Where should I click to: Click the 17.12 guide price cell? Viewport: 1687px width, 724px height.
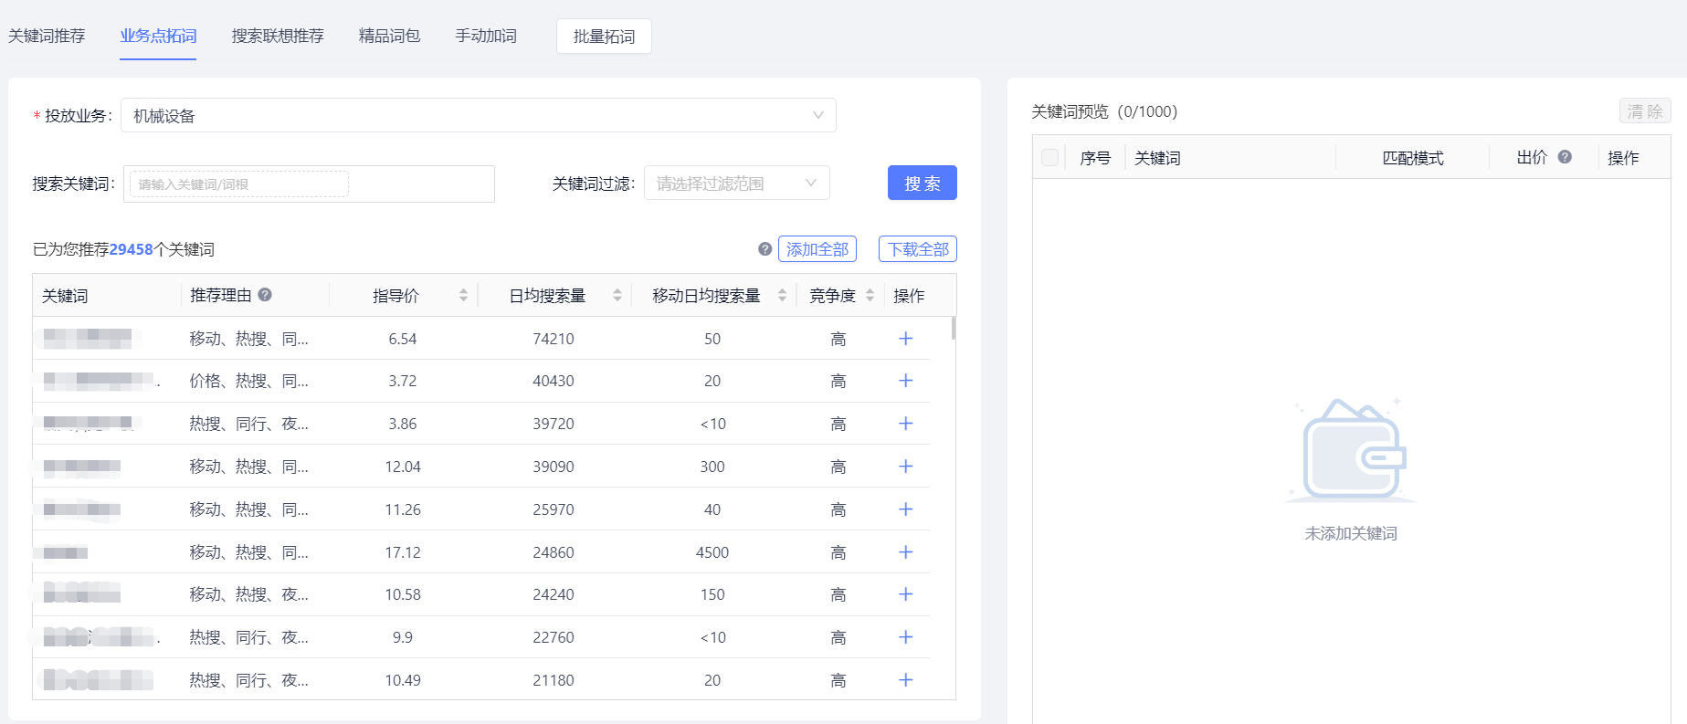click(403, 552)
